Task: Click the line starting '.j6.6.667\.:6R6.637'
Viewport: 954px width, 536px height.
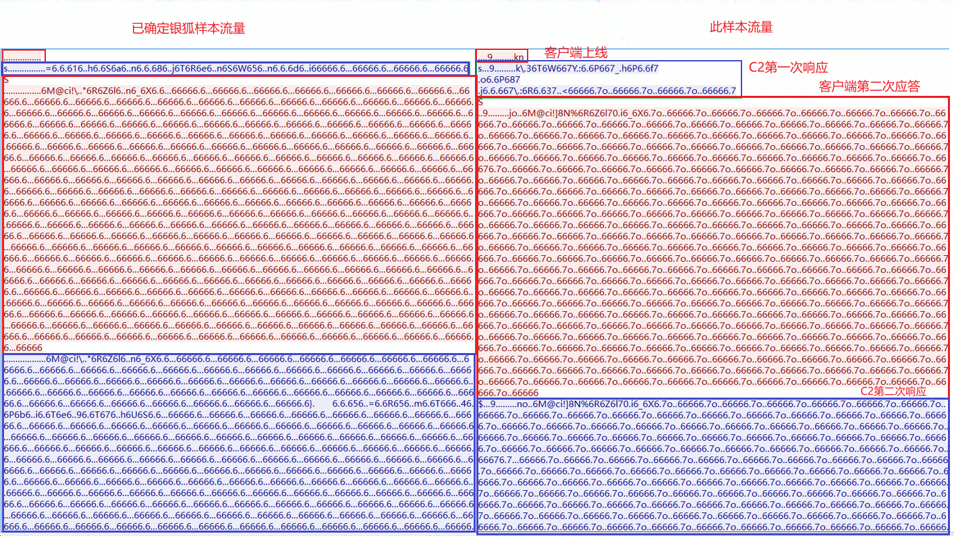Action: click(607, 90)
